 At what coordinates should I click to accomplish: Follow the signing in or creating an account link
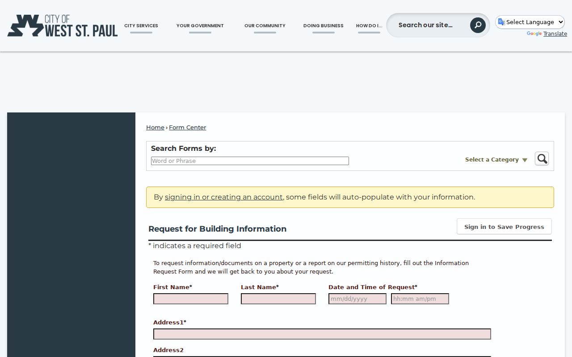(x=224, y=197)
